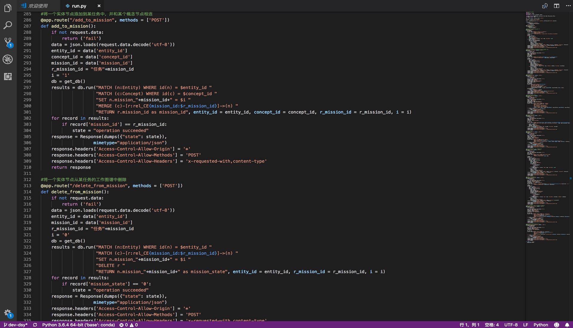Change indentation via 空格: 4
This screenshot has height=328, width=573.
[x=492, y=325]
